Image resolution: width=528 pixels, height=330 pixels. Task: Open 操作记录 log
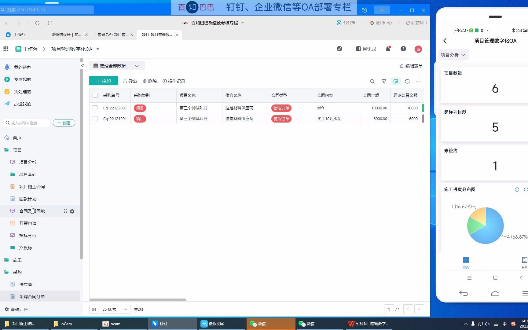tap(174, 81)
